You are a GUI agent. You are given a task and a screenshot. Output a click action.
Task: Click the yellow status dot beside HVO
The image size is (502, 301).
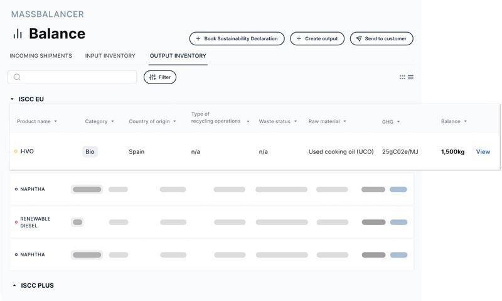tap(16, 151)
